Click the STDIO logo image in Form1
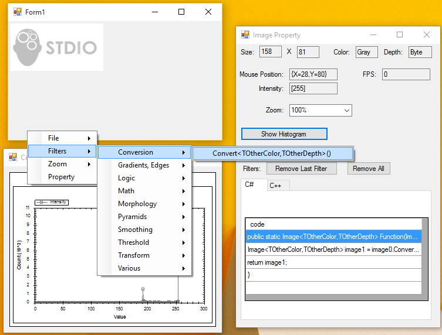Viewport: 442px width, 335px height. [57, 47]
